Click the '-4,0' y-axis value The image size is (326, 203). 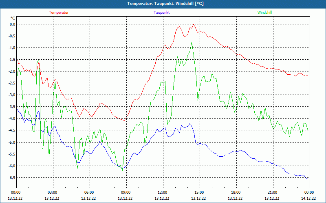point(12,119)
